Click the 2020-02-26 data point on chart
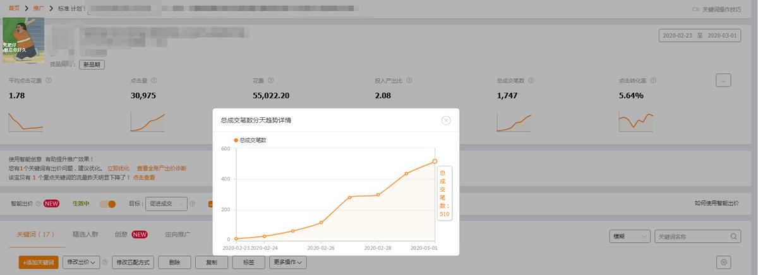Screen dimensions: 758x275 tap(322, 222)
